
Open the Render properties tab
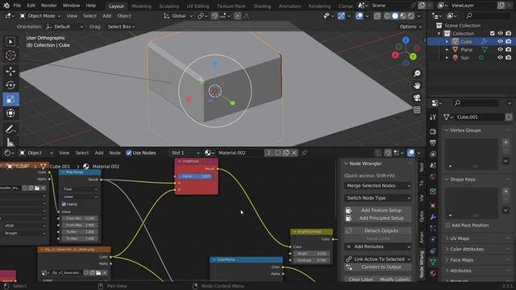pos(433,131)
